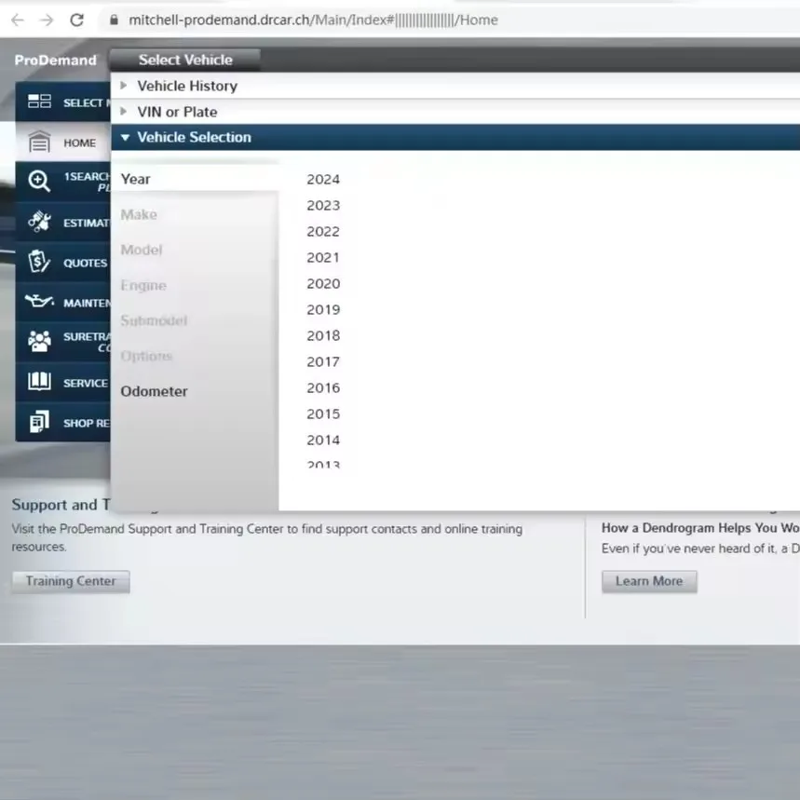
Task: Choose year 2018
Action: 323,335
